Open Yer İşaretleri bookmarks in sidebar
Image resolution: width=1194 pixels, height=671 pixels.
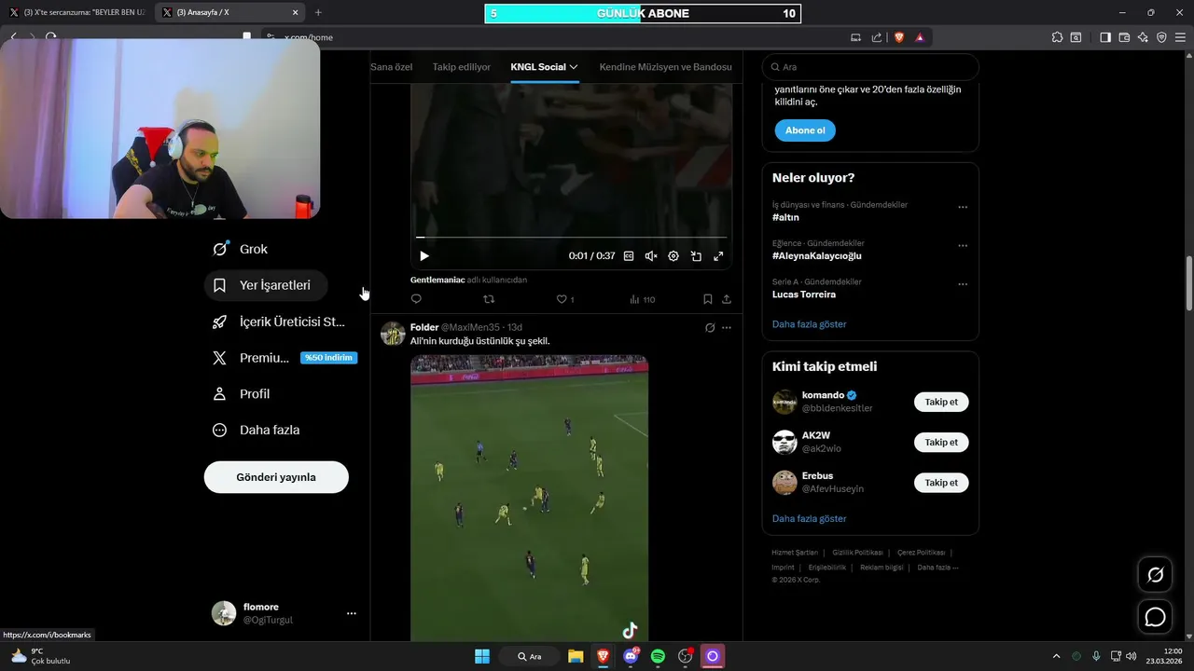pyautogui.click(x=266, y=285)
